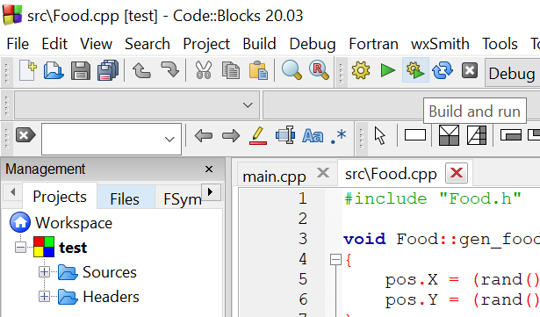The width and height of the screenshot is (540, 317).
Task: Abort build with the X icon
Action: [470, 70]
